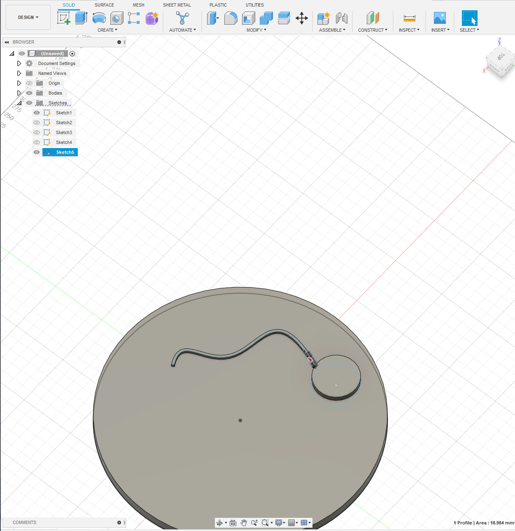Image resolution: width=515 pixels, height=531 pixels.
Task: Open Display Settings from navigation bar
Action: click(280, 522)
